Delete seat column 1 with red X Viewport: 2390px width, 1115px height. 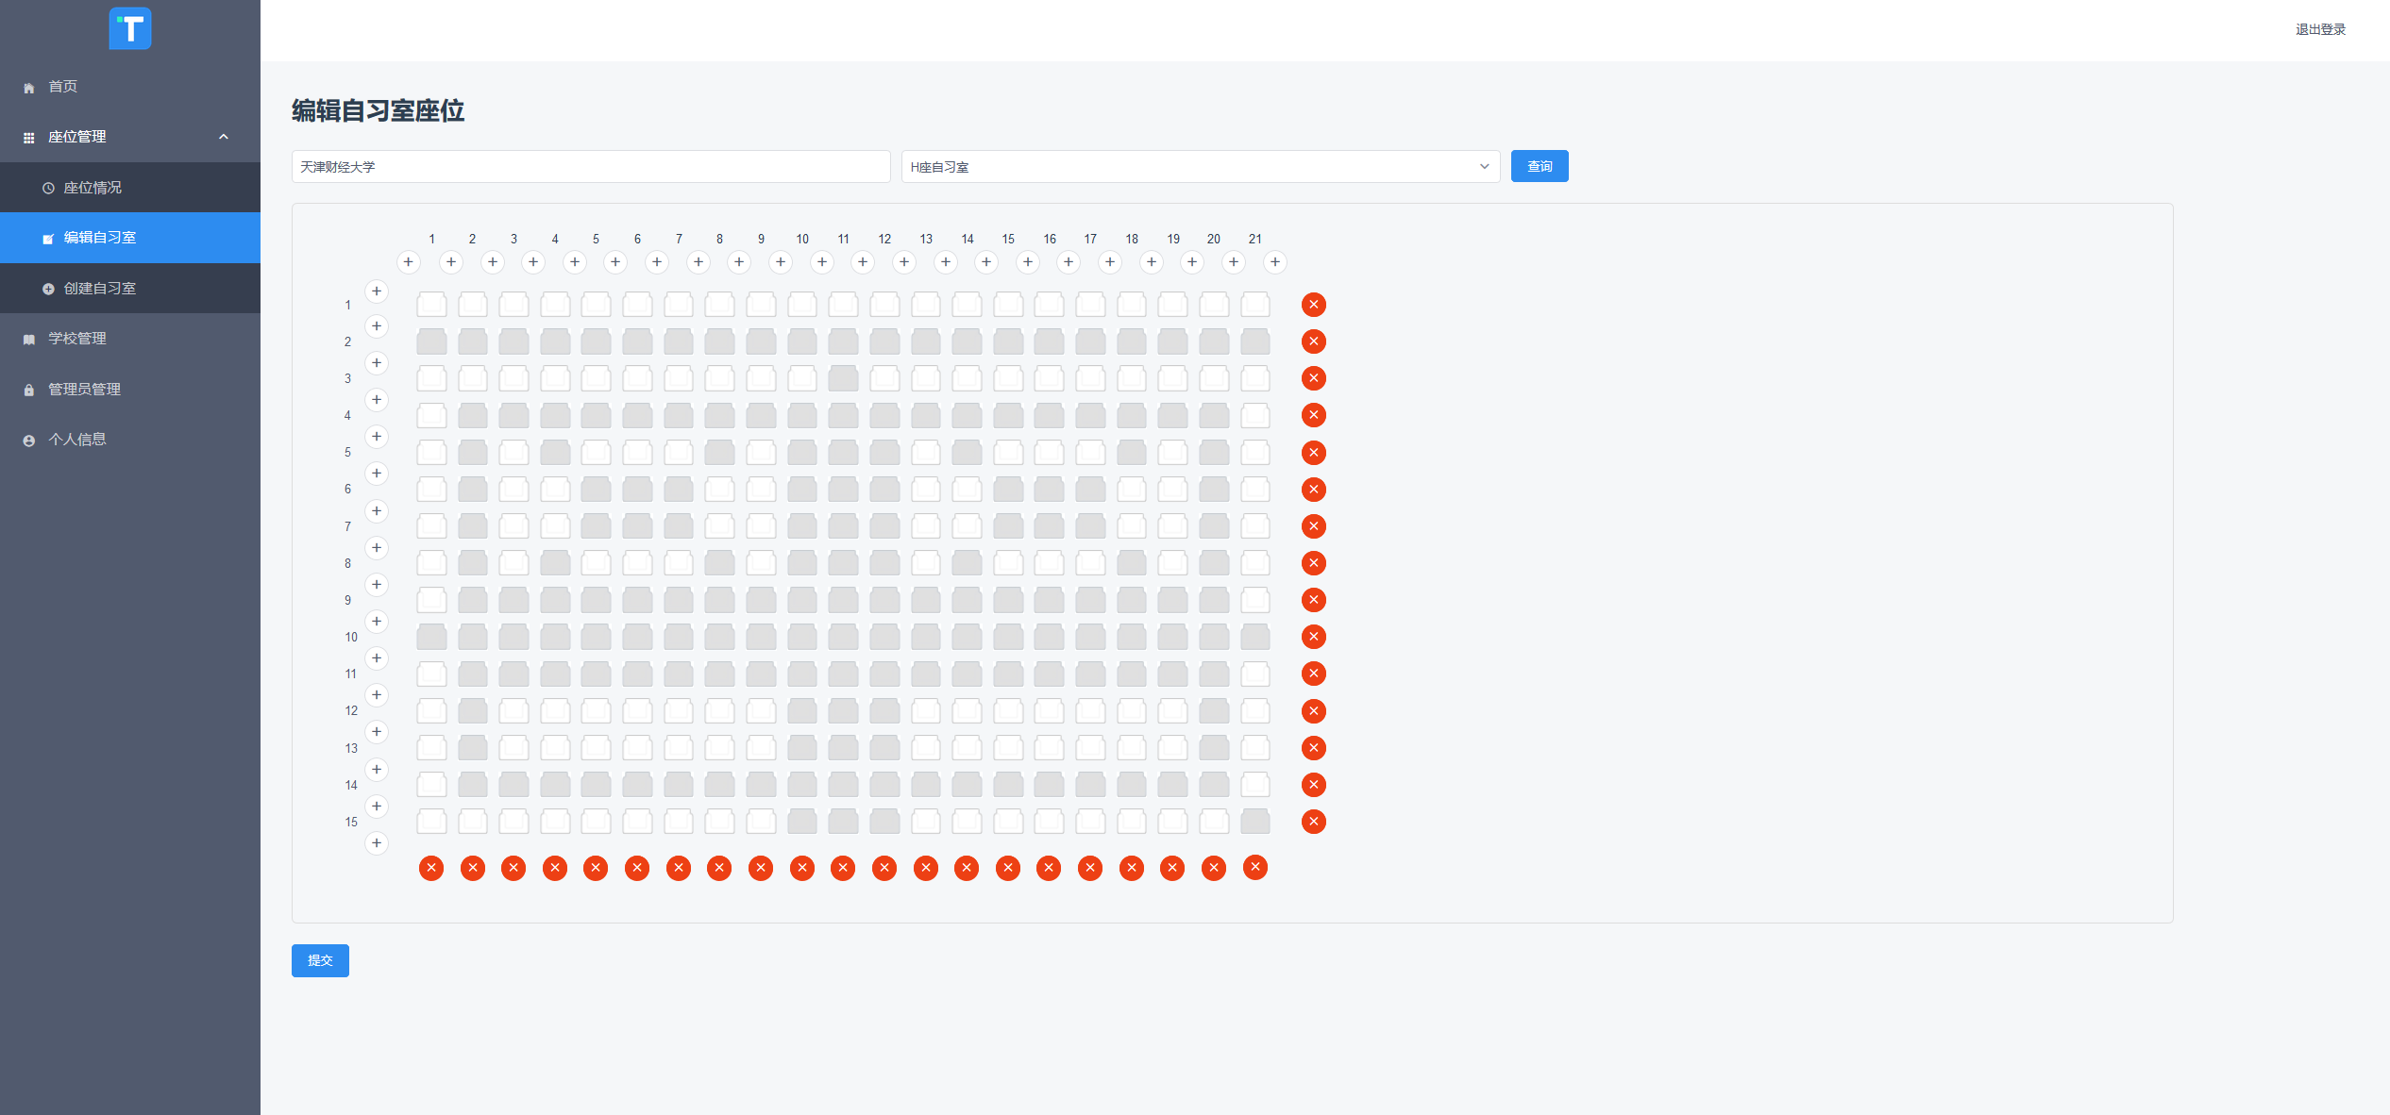coord(431,868)
